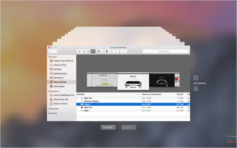The image size is (237, 148).
Task: Select Todos mis archivos in sidebar
Action: [63, 60]
